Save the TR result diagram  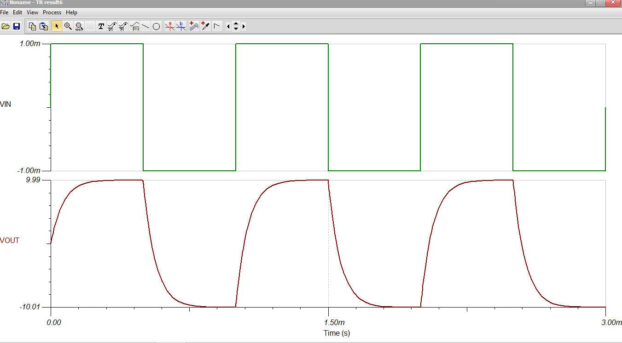pos(16,26)
